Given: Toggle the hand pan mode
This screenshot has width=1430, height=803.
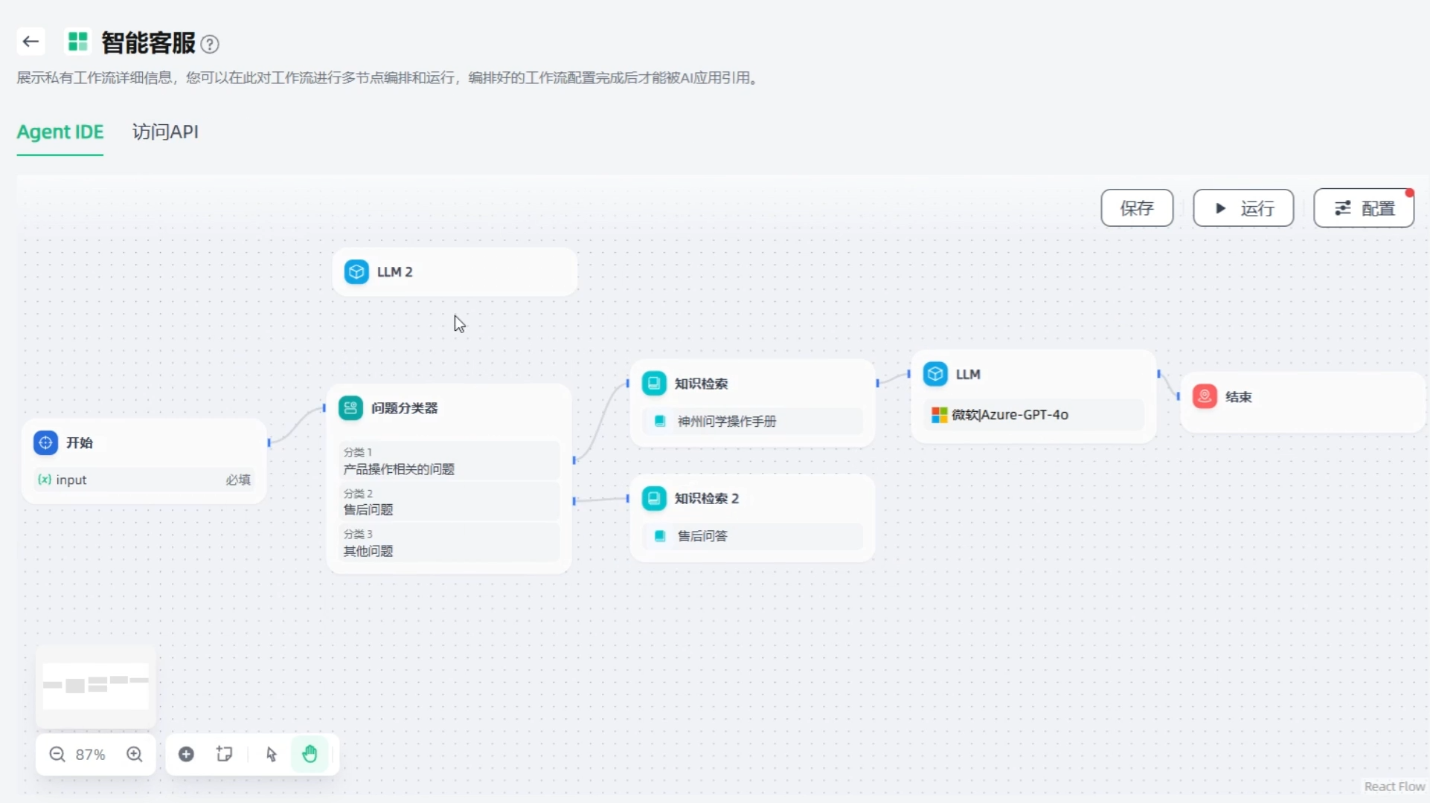Looking at the screenshot, I should click(x=310, y=755).
